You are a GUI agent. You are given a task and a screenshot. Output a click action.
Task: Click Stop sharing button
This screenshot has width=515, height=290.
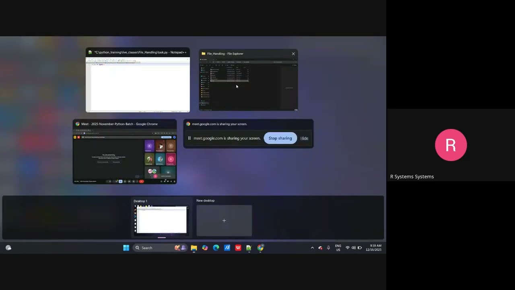point(280,138)
